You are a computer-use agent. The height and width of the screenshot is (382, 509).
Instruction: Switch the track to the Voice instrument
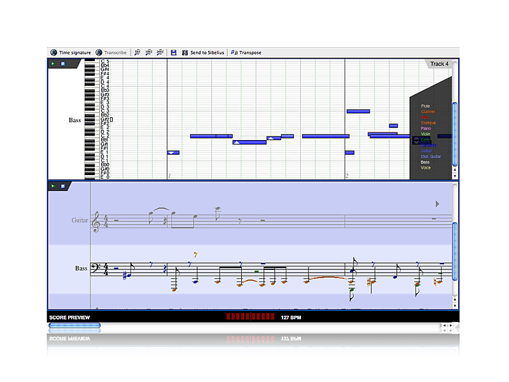pos(425,168)
